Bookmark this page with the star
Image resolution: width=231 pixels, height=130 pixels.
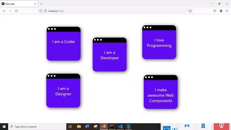point(190,11)
